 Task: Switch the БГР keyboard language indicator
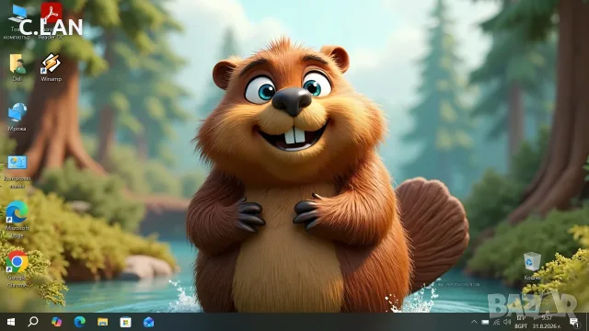[521, 322]
